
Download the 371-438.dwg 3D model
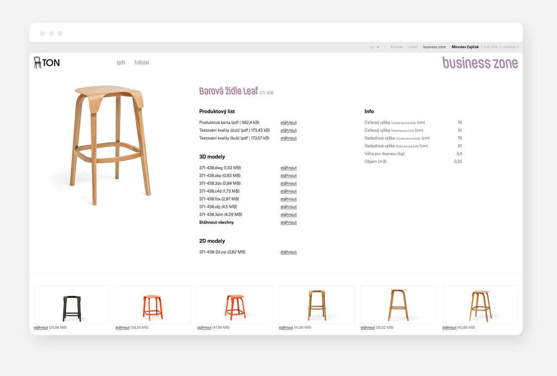point(288,168)
